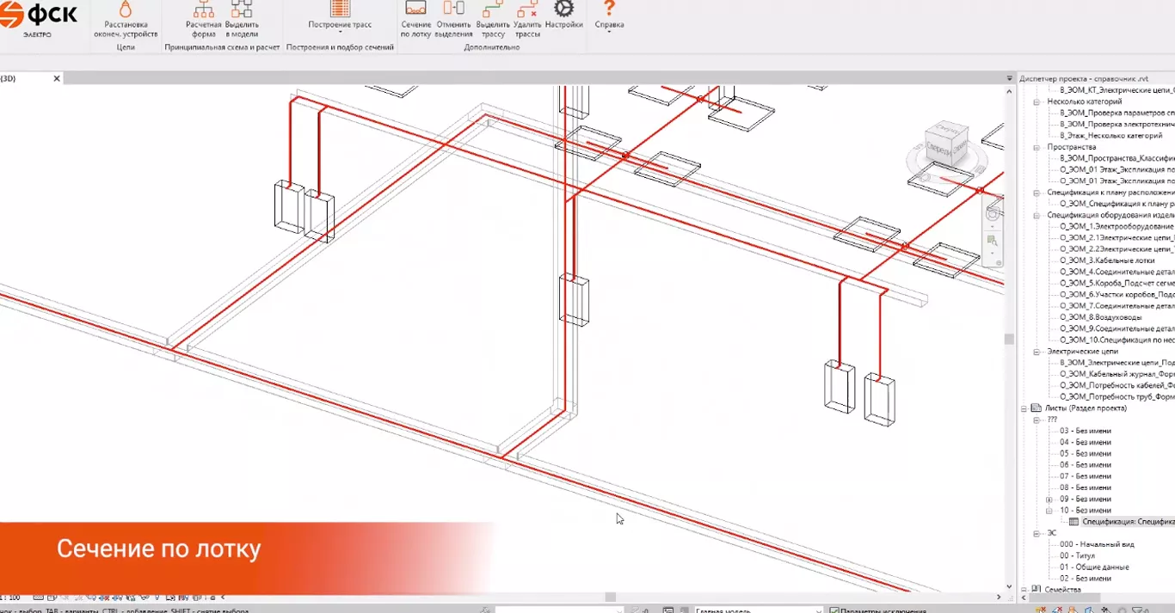Select О_ЭОМ_3.Кабельные лотки schedule
Viewport: 1175px width, 613px height.
coord(1106,261)
